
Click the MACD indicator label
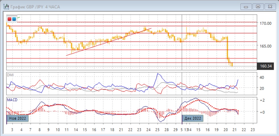[12, 100]
